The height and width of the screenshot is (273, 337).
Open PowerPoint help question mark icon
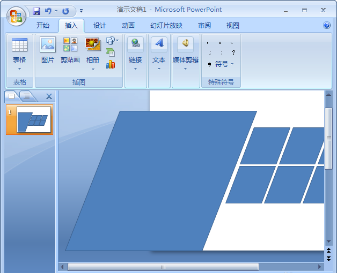[327, 25]
